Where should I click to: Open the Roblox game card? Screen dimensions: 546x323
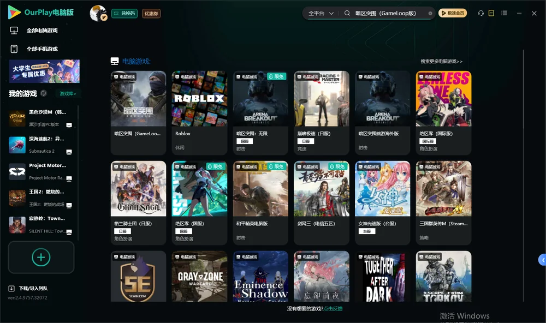(x=199, y=112)
